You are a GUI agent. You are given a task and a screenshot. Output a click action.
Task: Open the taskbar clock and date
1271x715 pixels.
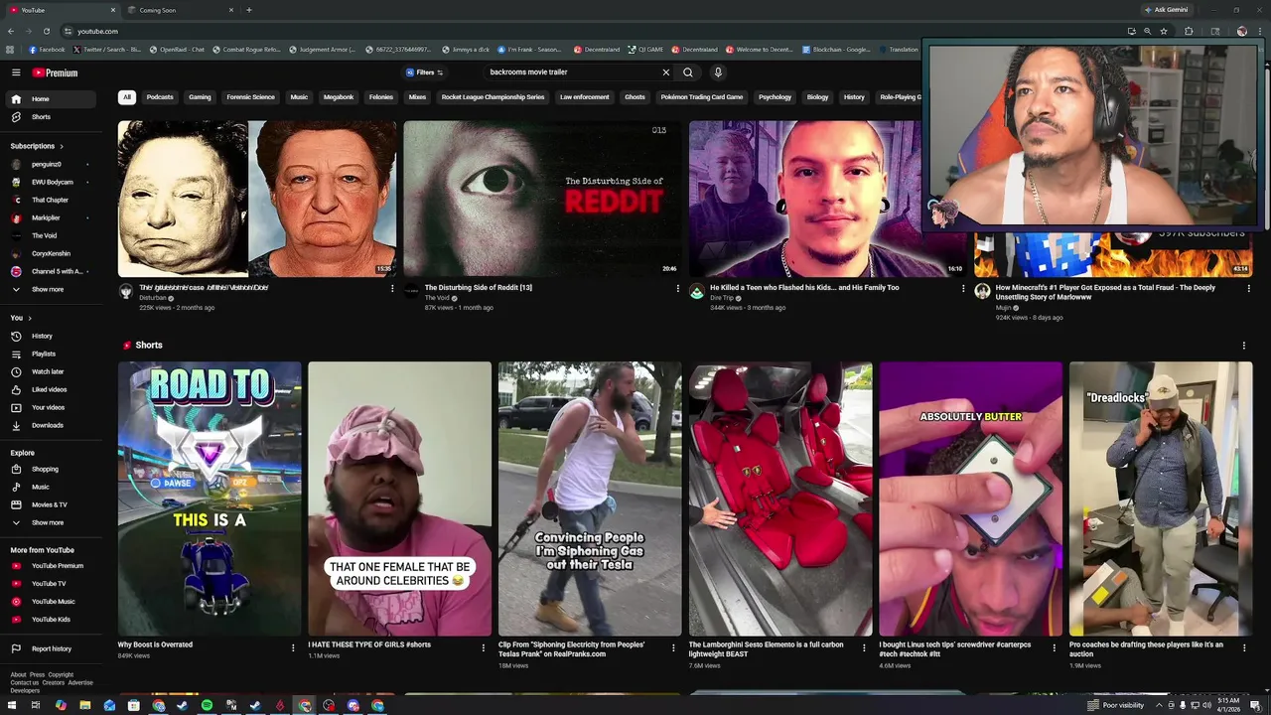tap(1228, 705)
